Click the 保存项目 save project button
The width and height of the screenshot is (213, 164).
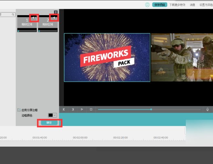click(160, 5)
